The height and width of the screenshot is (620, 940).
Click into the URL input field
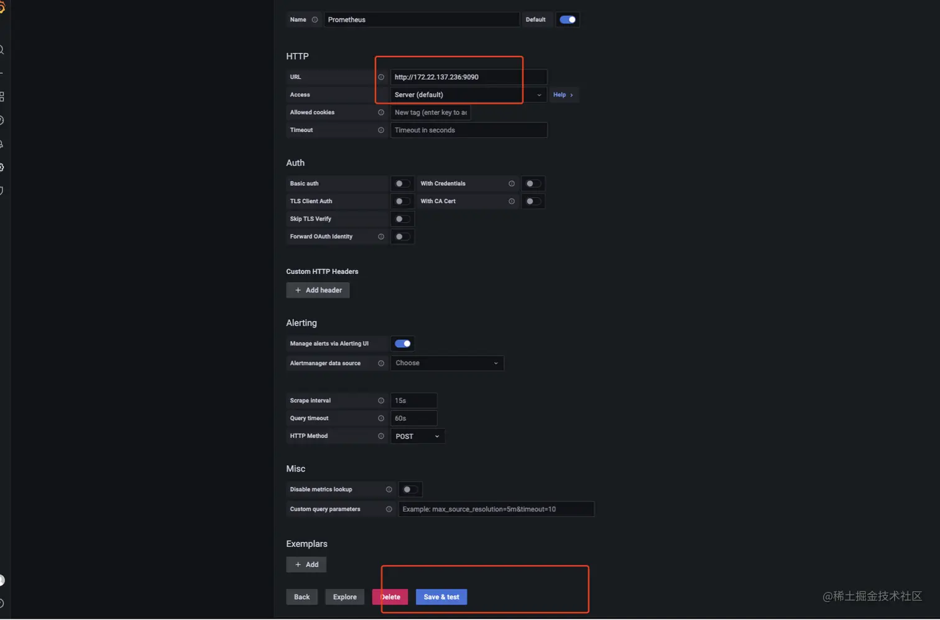pos(469,77)
